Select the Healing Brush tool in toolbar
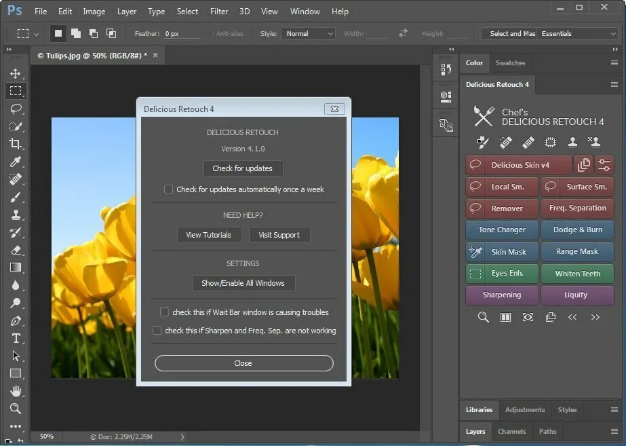The image size is (626, 446). point(16,179)
